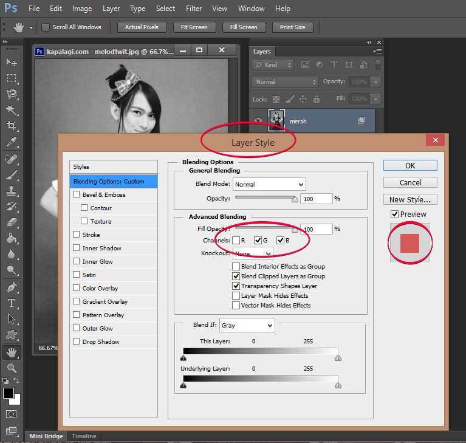Open the Blend If Gray dropdown
This screenshot has height=443, width=466.
click(x=247, y=325)
